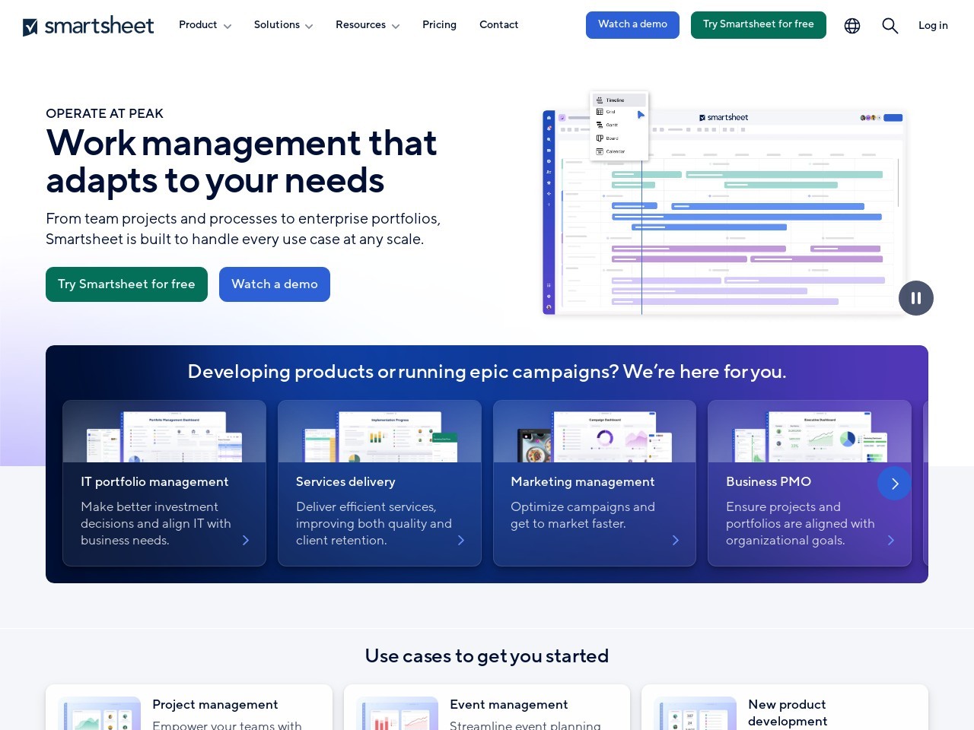The height and width of the screenshot is (730, 974).
Task: Click the New product development thumbnail
Action: 695,713
